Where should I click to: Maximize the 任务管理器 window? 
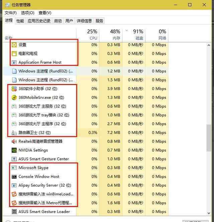coord(190,5)
